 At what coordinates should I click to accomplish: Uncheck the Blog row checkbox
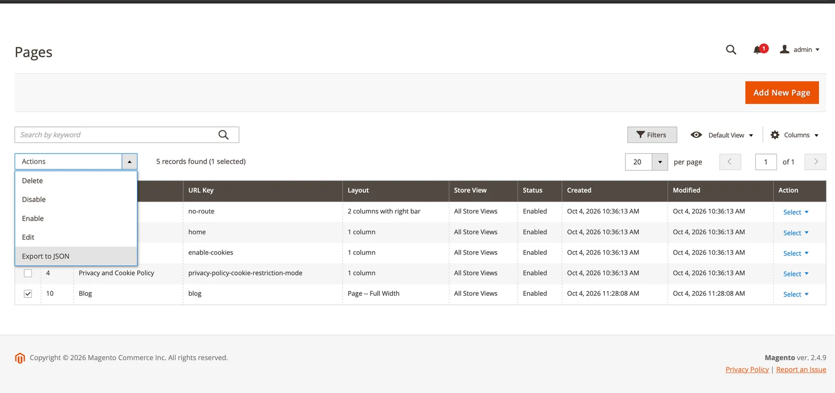pyautogui.click(x=28, y=294)
